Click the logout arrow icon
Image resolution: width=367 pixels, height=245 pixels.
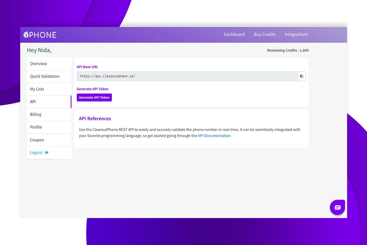tap(46, 153)
